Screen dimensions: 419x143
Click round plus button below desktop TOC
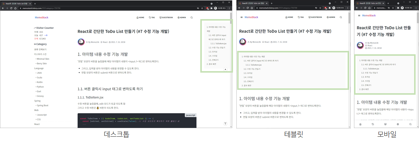(x=225, y=69)
